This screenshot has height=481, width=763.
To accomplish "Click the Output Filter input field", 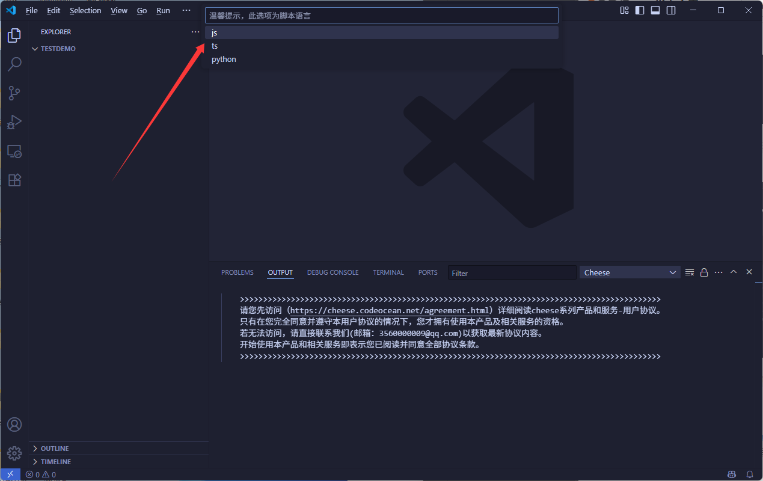I will coord(512,273).
